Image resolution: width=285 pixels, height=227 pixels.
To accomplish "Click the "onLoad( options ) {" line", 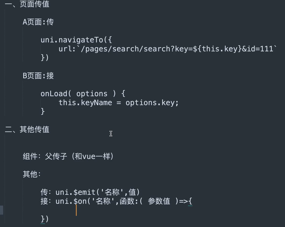I will 83,94.
